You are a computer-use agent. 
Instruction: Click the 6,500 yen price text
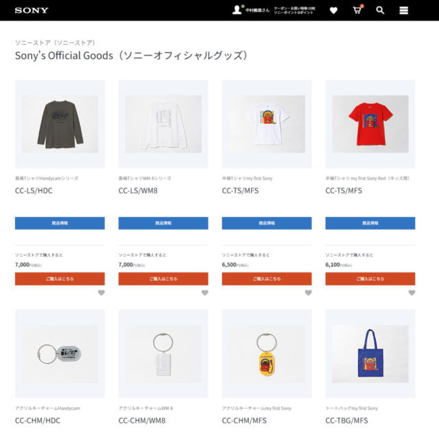235,264
